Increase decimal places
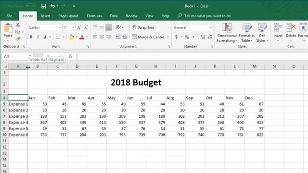The height and width of the screenshot is (173, 308). 203,37
